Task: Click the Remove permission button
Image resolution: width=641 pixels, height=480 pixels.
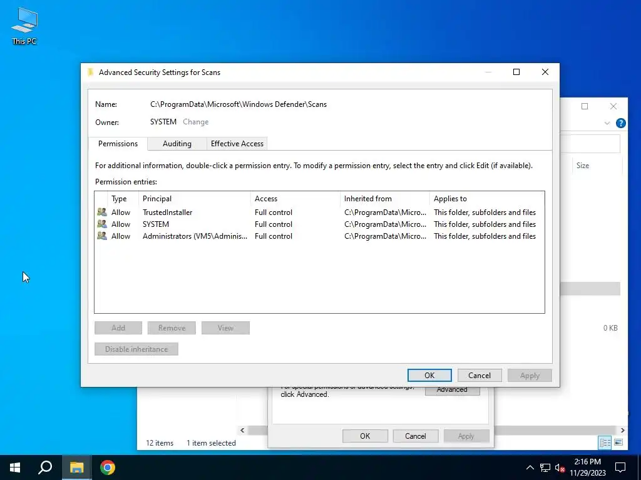Action: [x=172, y=327]
